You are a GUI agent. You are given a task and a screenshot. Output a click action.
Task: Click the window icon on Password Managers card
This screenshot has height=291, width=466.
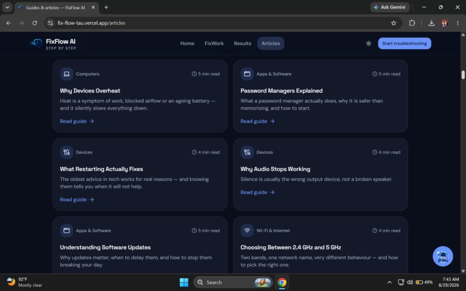pos(247,74)
